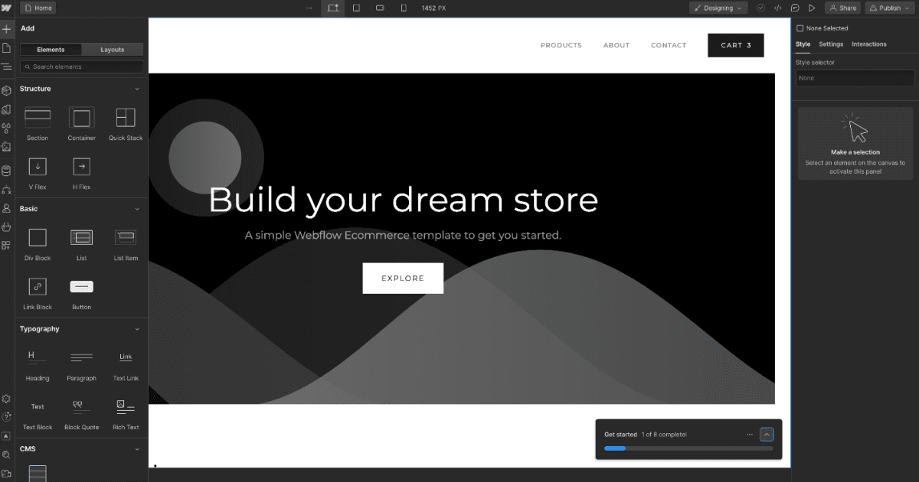Screen dimensions: 919x482
Task: Click the EXPLORE button on the canvas
Action: [403, 278]
